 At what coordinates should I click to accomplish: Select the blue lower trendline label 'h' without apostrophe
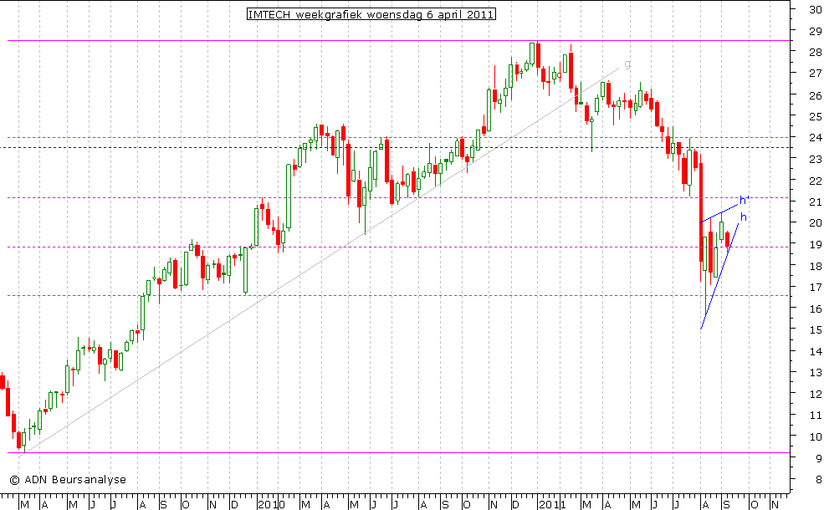point(744,217)
